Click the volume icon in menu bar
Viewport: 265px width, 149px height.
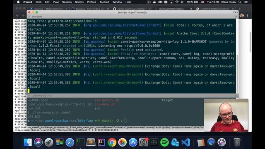point(182,2)
